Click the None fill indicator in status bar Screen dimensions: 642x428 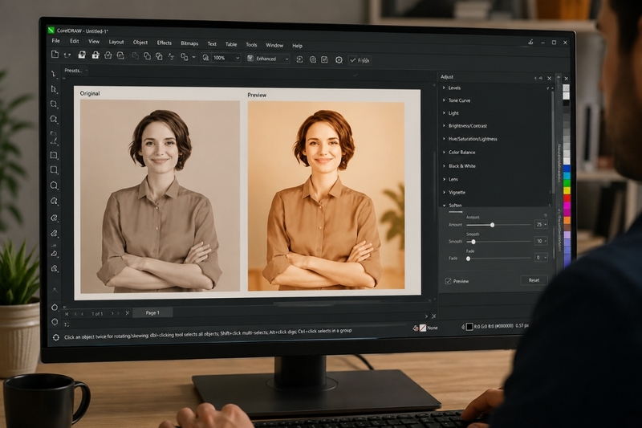click(426, 328)
